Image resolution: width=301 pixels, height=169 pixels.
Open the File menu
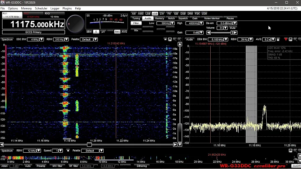3,8
